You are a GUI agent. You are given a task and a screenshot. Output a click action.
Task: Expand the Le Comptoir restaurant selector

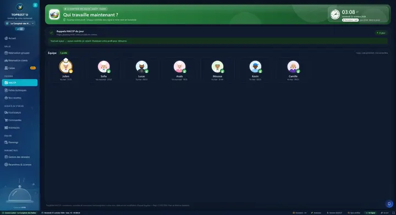point(20,24)
